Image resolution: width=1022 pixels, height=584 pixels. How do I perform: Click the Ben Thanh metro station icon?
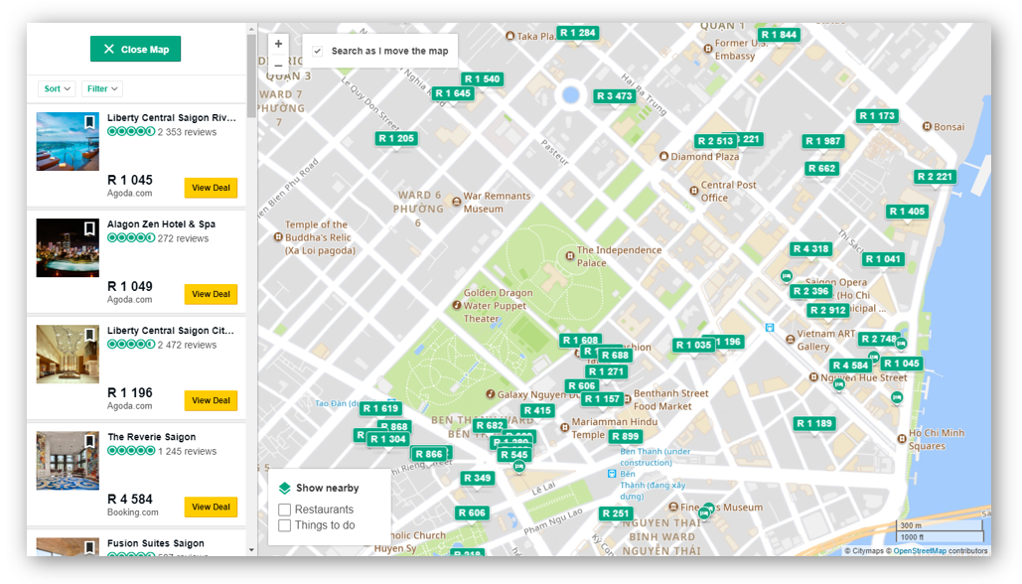pos(612,474)
